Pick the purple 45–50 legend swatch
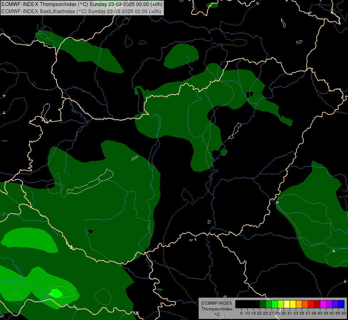348x320 pixels. click(x=329, y=304)
